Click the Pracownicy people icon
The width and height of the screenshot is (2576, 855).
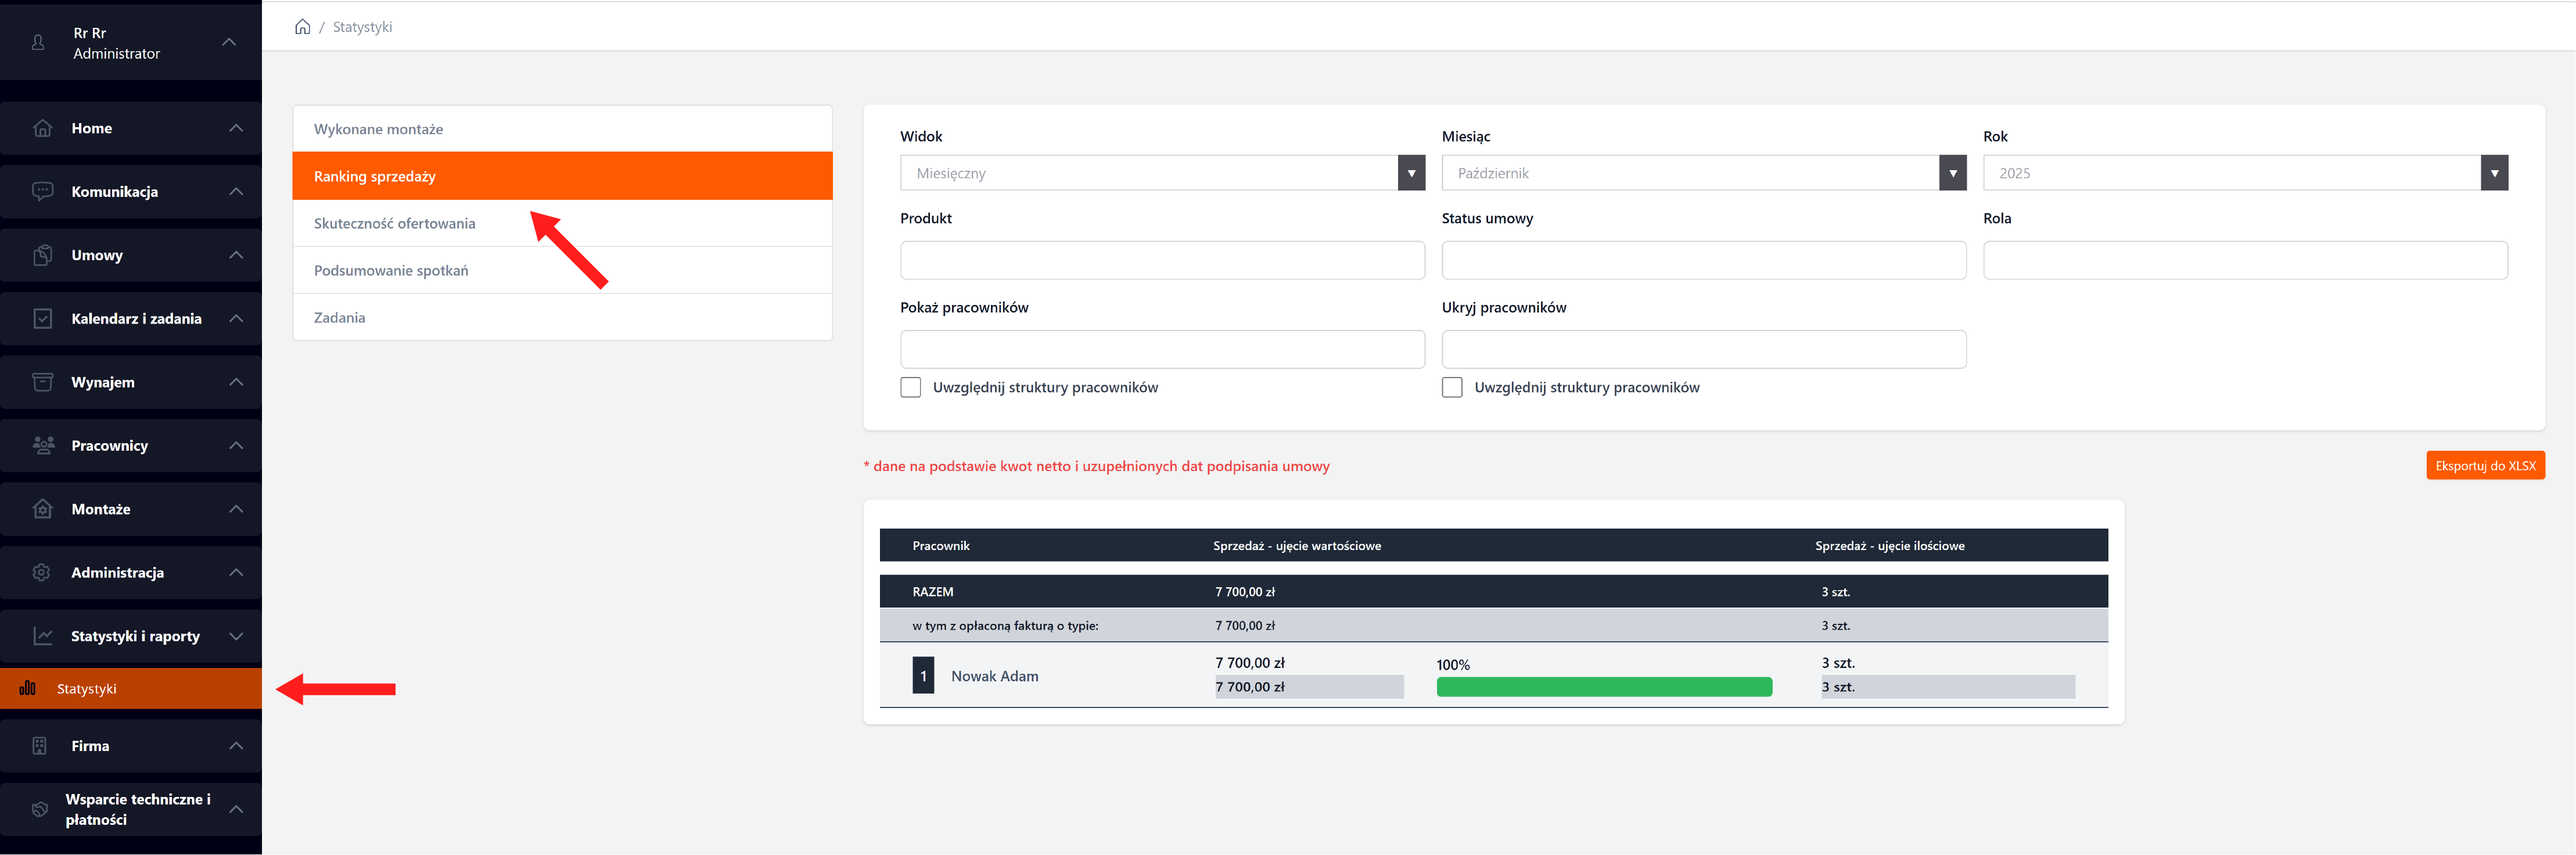[42, 446]
